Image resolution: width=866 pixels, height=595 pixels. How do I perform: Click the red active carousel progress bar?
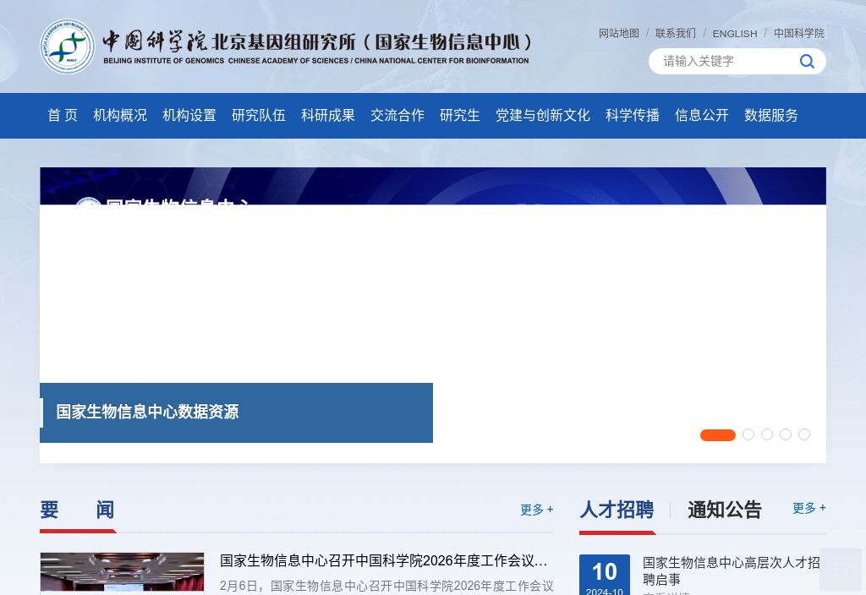point(717,434)
